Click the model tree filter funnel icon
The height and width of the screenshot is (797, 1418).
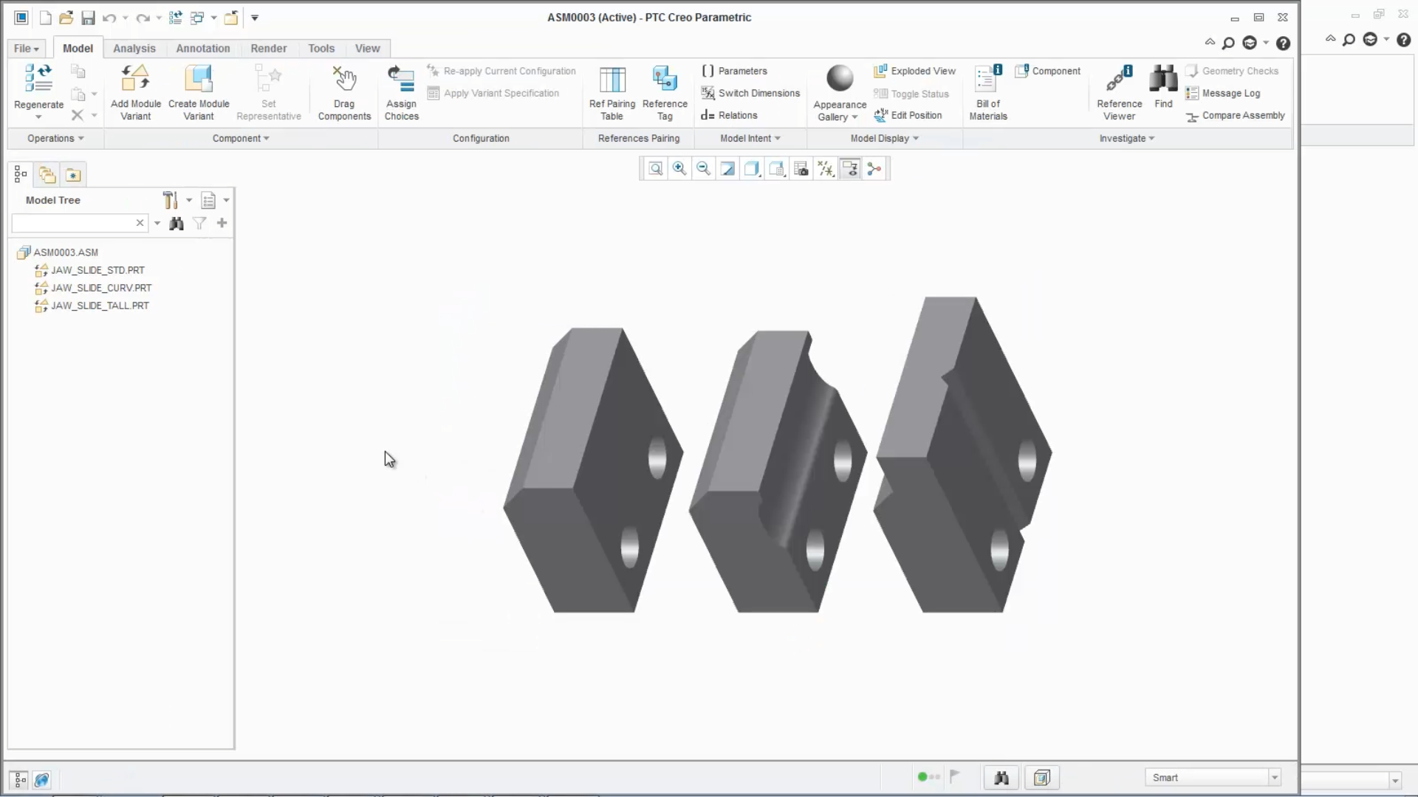(199, 223)
